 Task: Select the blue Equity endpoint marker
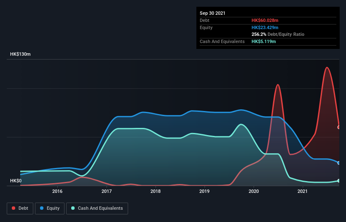pyautogui.click(x=339, y=163)
